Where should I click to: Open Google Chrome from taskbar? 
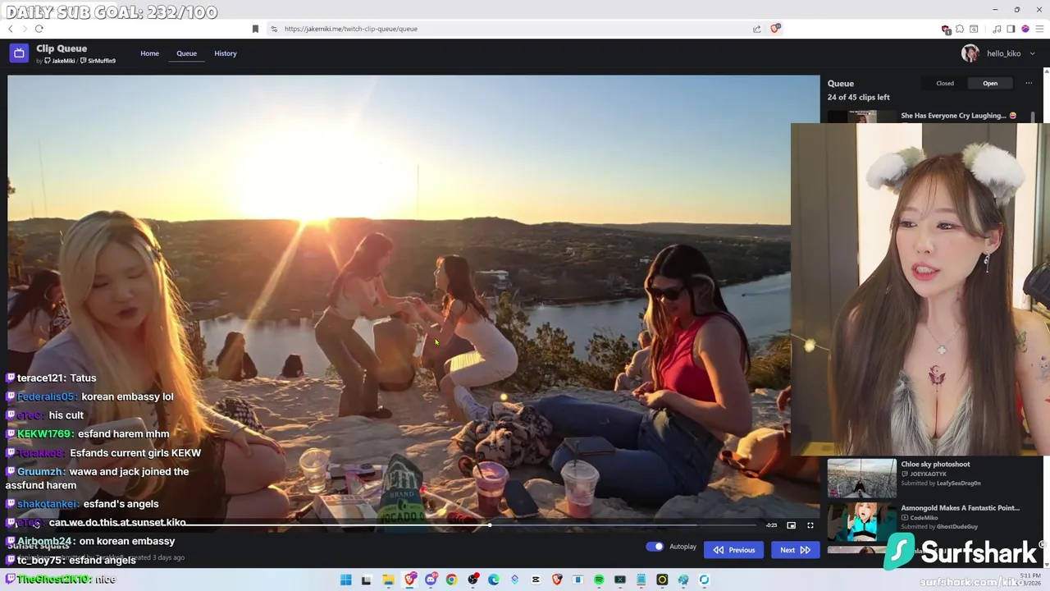point(451,580)
